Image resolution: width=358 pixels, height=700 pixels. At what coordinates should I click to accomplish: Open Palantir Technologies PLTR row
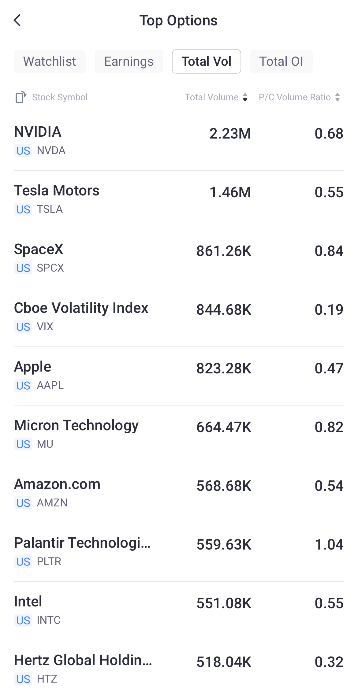tap(179, 552)
